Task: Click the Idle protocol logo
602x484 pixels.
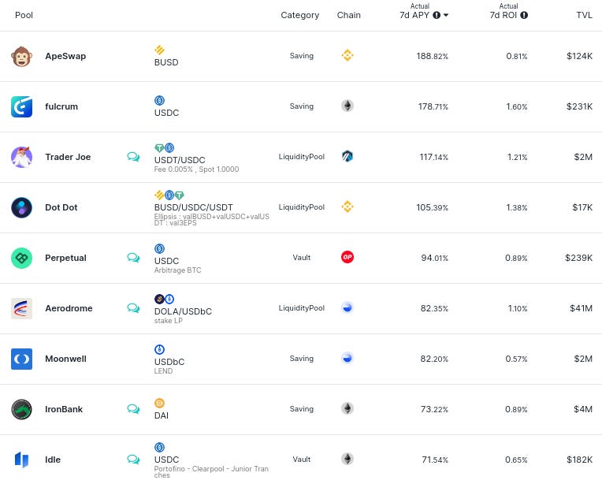Action: (x=21, y=460)
